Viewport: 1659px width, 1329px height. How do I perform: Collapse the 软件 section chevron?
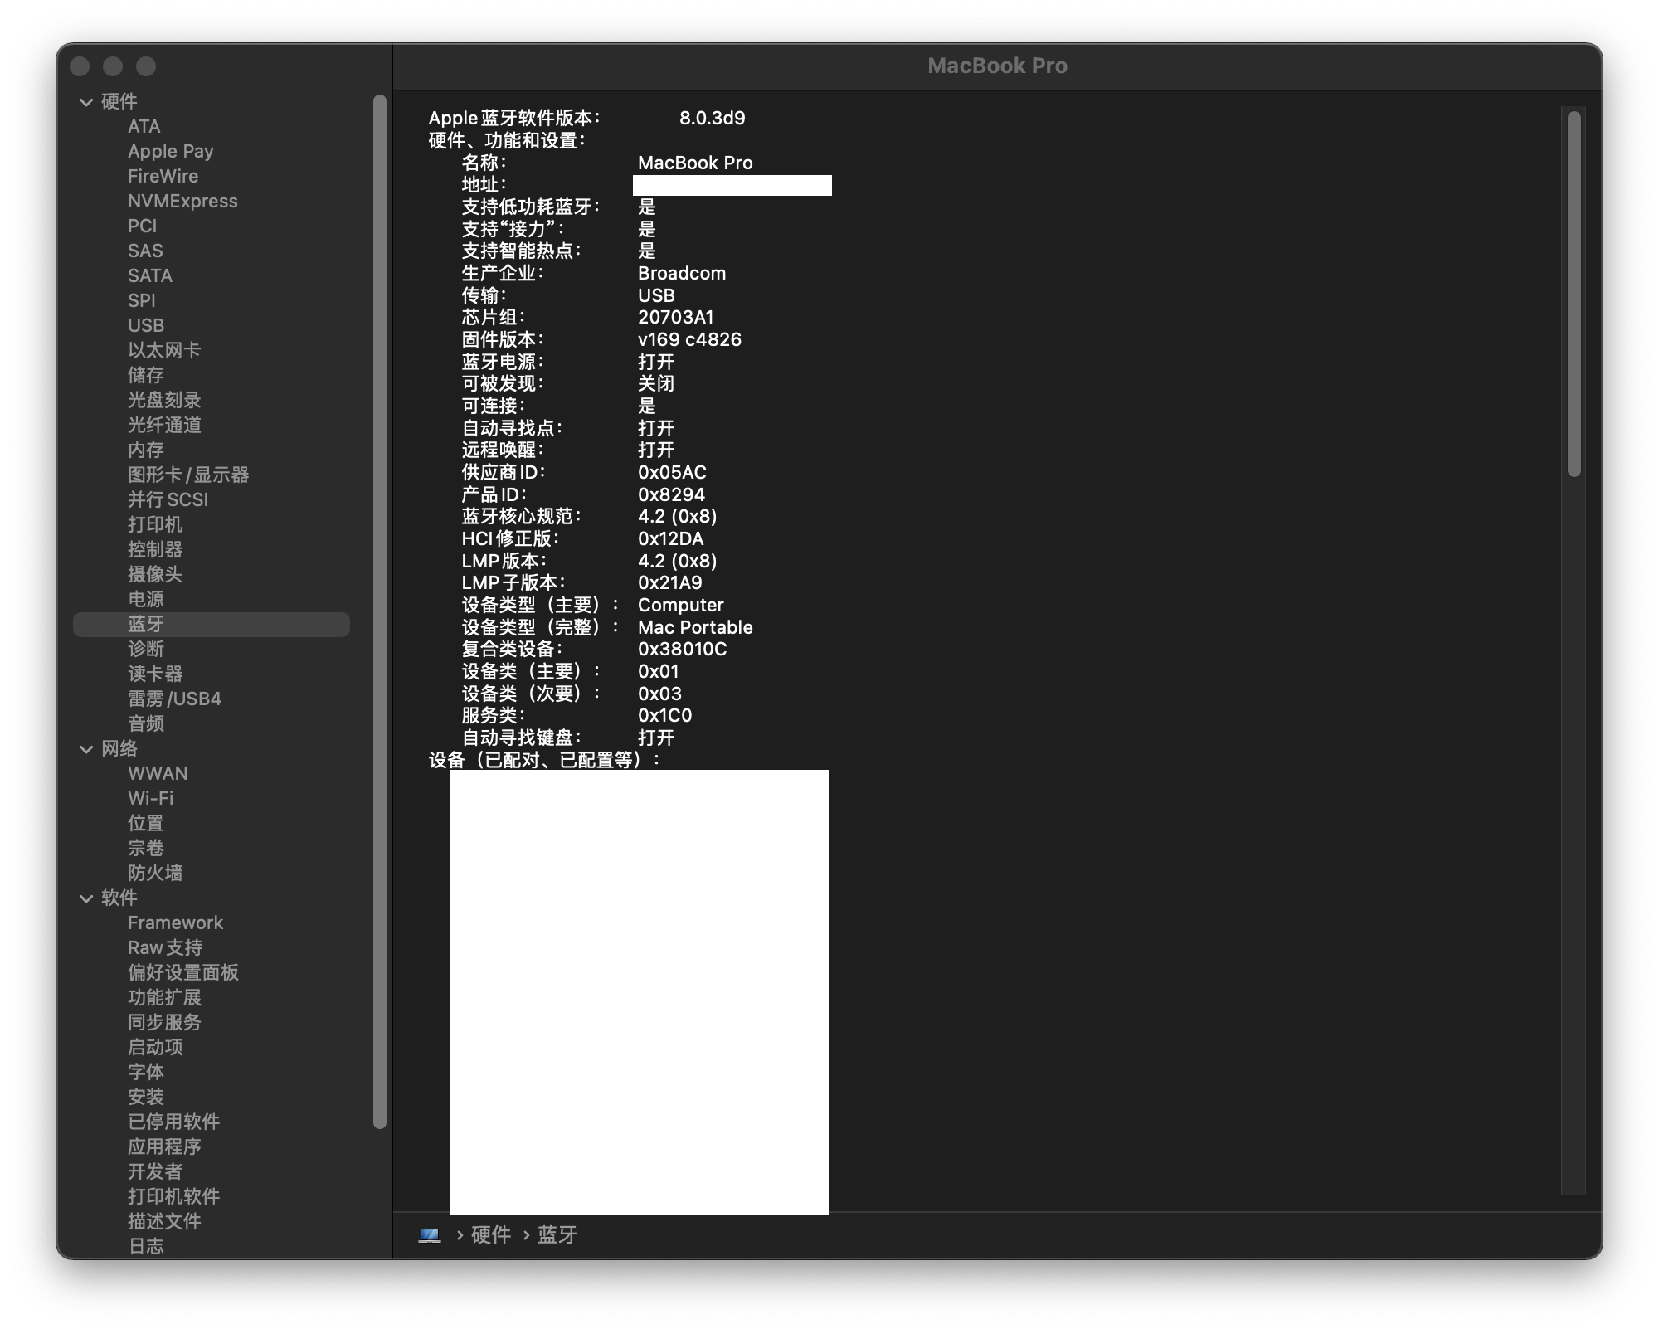[x=86, y=898]
